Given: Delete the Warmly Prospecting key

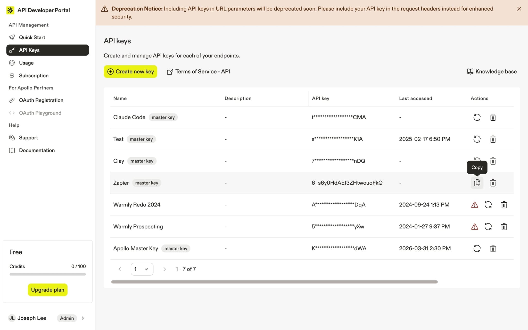Looking at the screenshot, I should (x=504, y=226).
